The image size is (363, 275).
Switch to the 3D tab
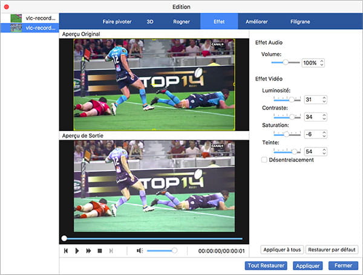click(x=150, y=22)
